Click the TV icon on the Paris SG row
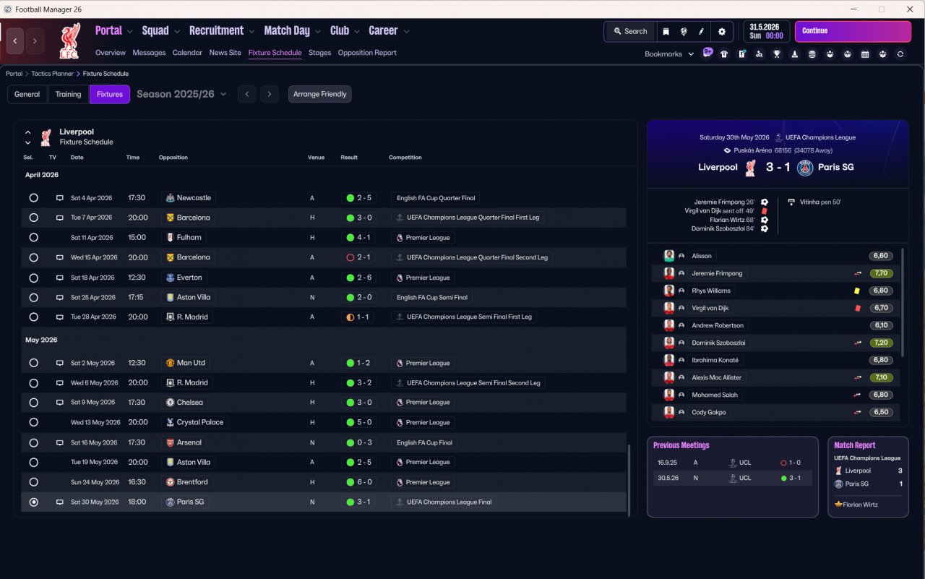This screenshot has width=925, height=579. pyautogui.click(x=60, y=502)
